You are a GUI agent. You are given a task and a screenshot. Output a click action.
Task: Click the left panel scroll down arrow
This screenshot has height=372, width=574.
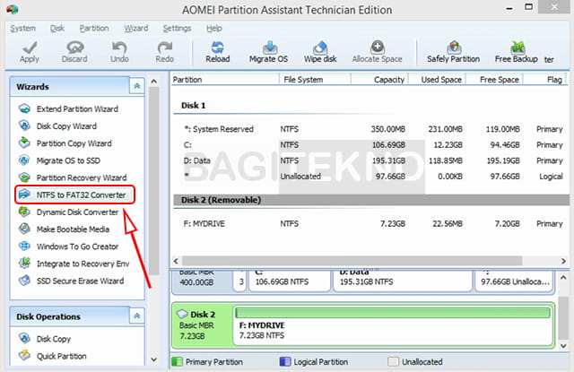154,359
